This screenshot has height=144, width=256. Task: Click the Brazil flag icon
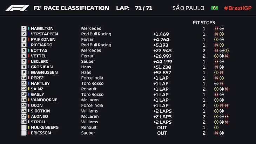[x=214, y=8]
